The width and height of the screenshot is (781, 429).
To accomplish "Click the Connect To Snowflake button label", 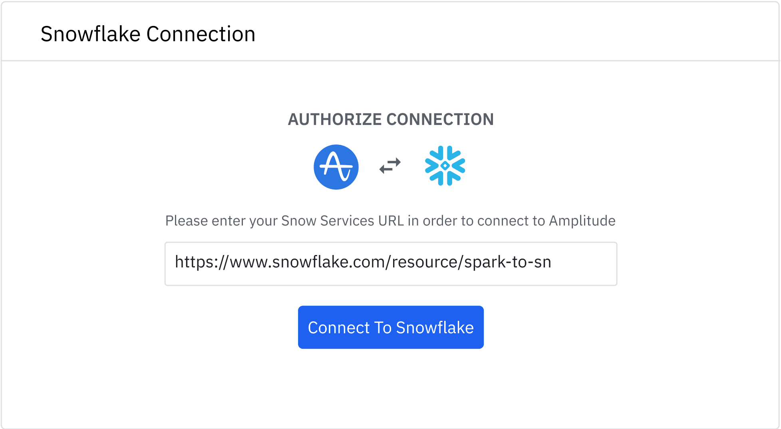I will click(x=390, y=327).
